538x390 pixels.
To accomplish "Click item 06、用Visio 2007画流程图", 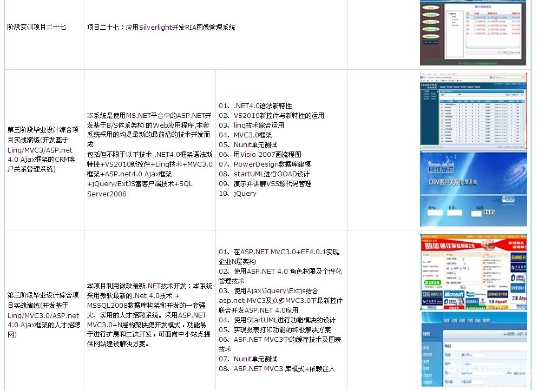I will point(260,154).
